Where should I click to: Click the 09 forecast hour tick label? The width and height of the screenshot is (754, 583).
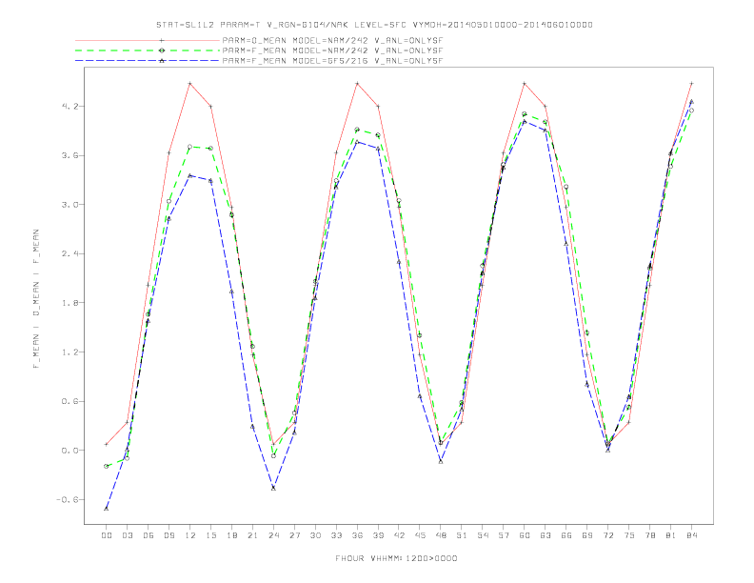(x=169, y=535)
